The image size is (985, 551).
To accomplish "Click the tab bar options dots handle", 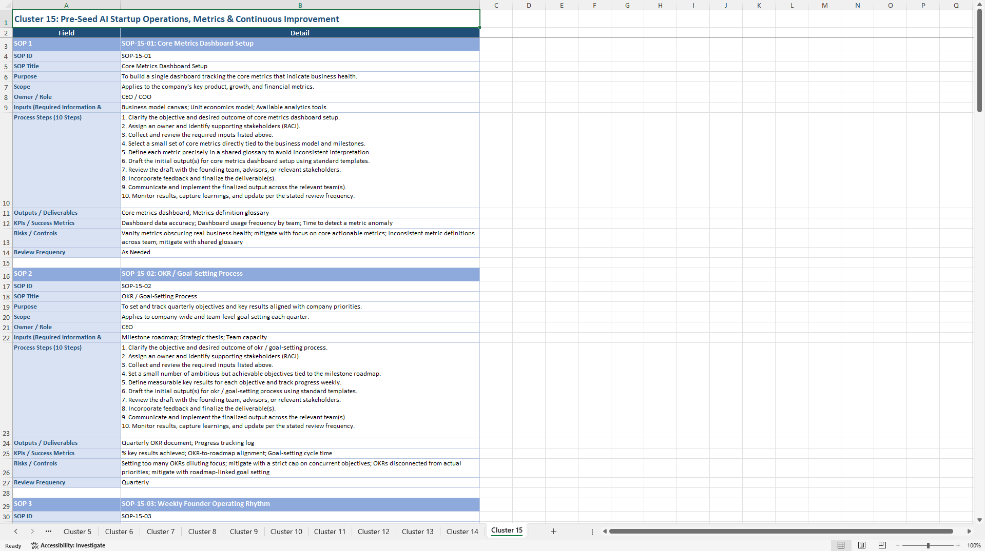I will pyautogui.click(x=592, y=532).
